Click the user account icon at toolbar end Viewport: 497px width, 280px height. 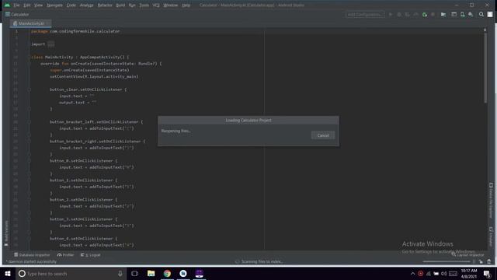(x=490, y=15)
